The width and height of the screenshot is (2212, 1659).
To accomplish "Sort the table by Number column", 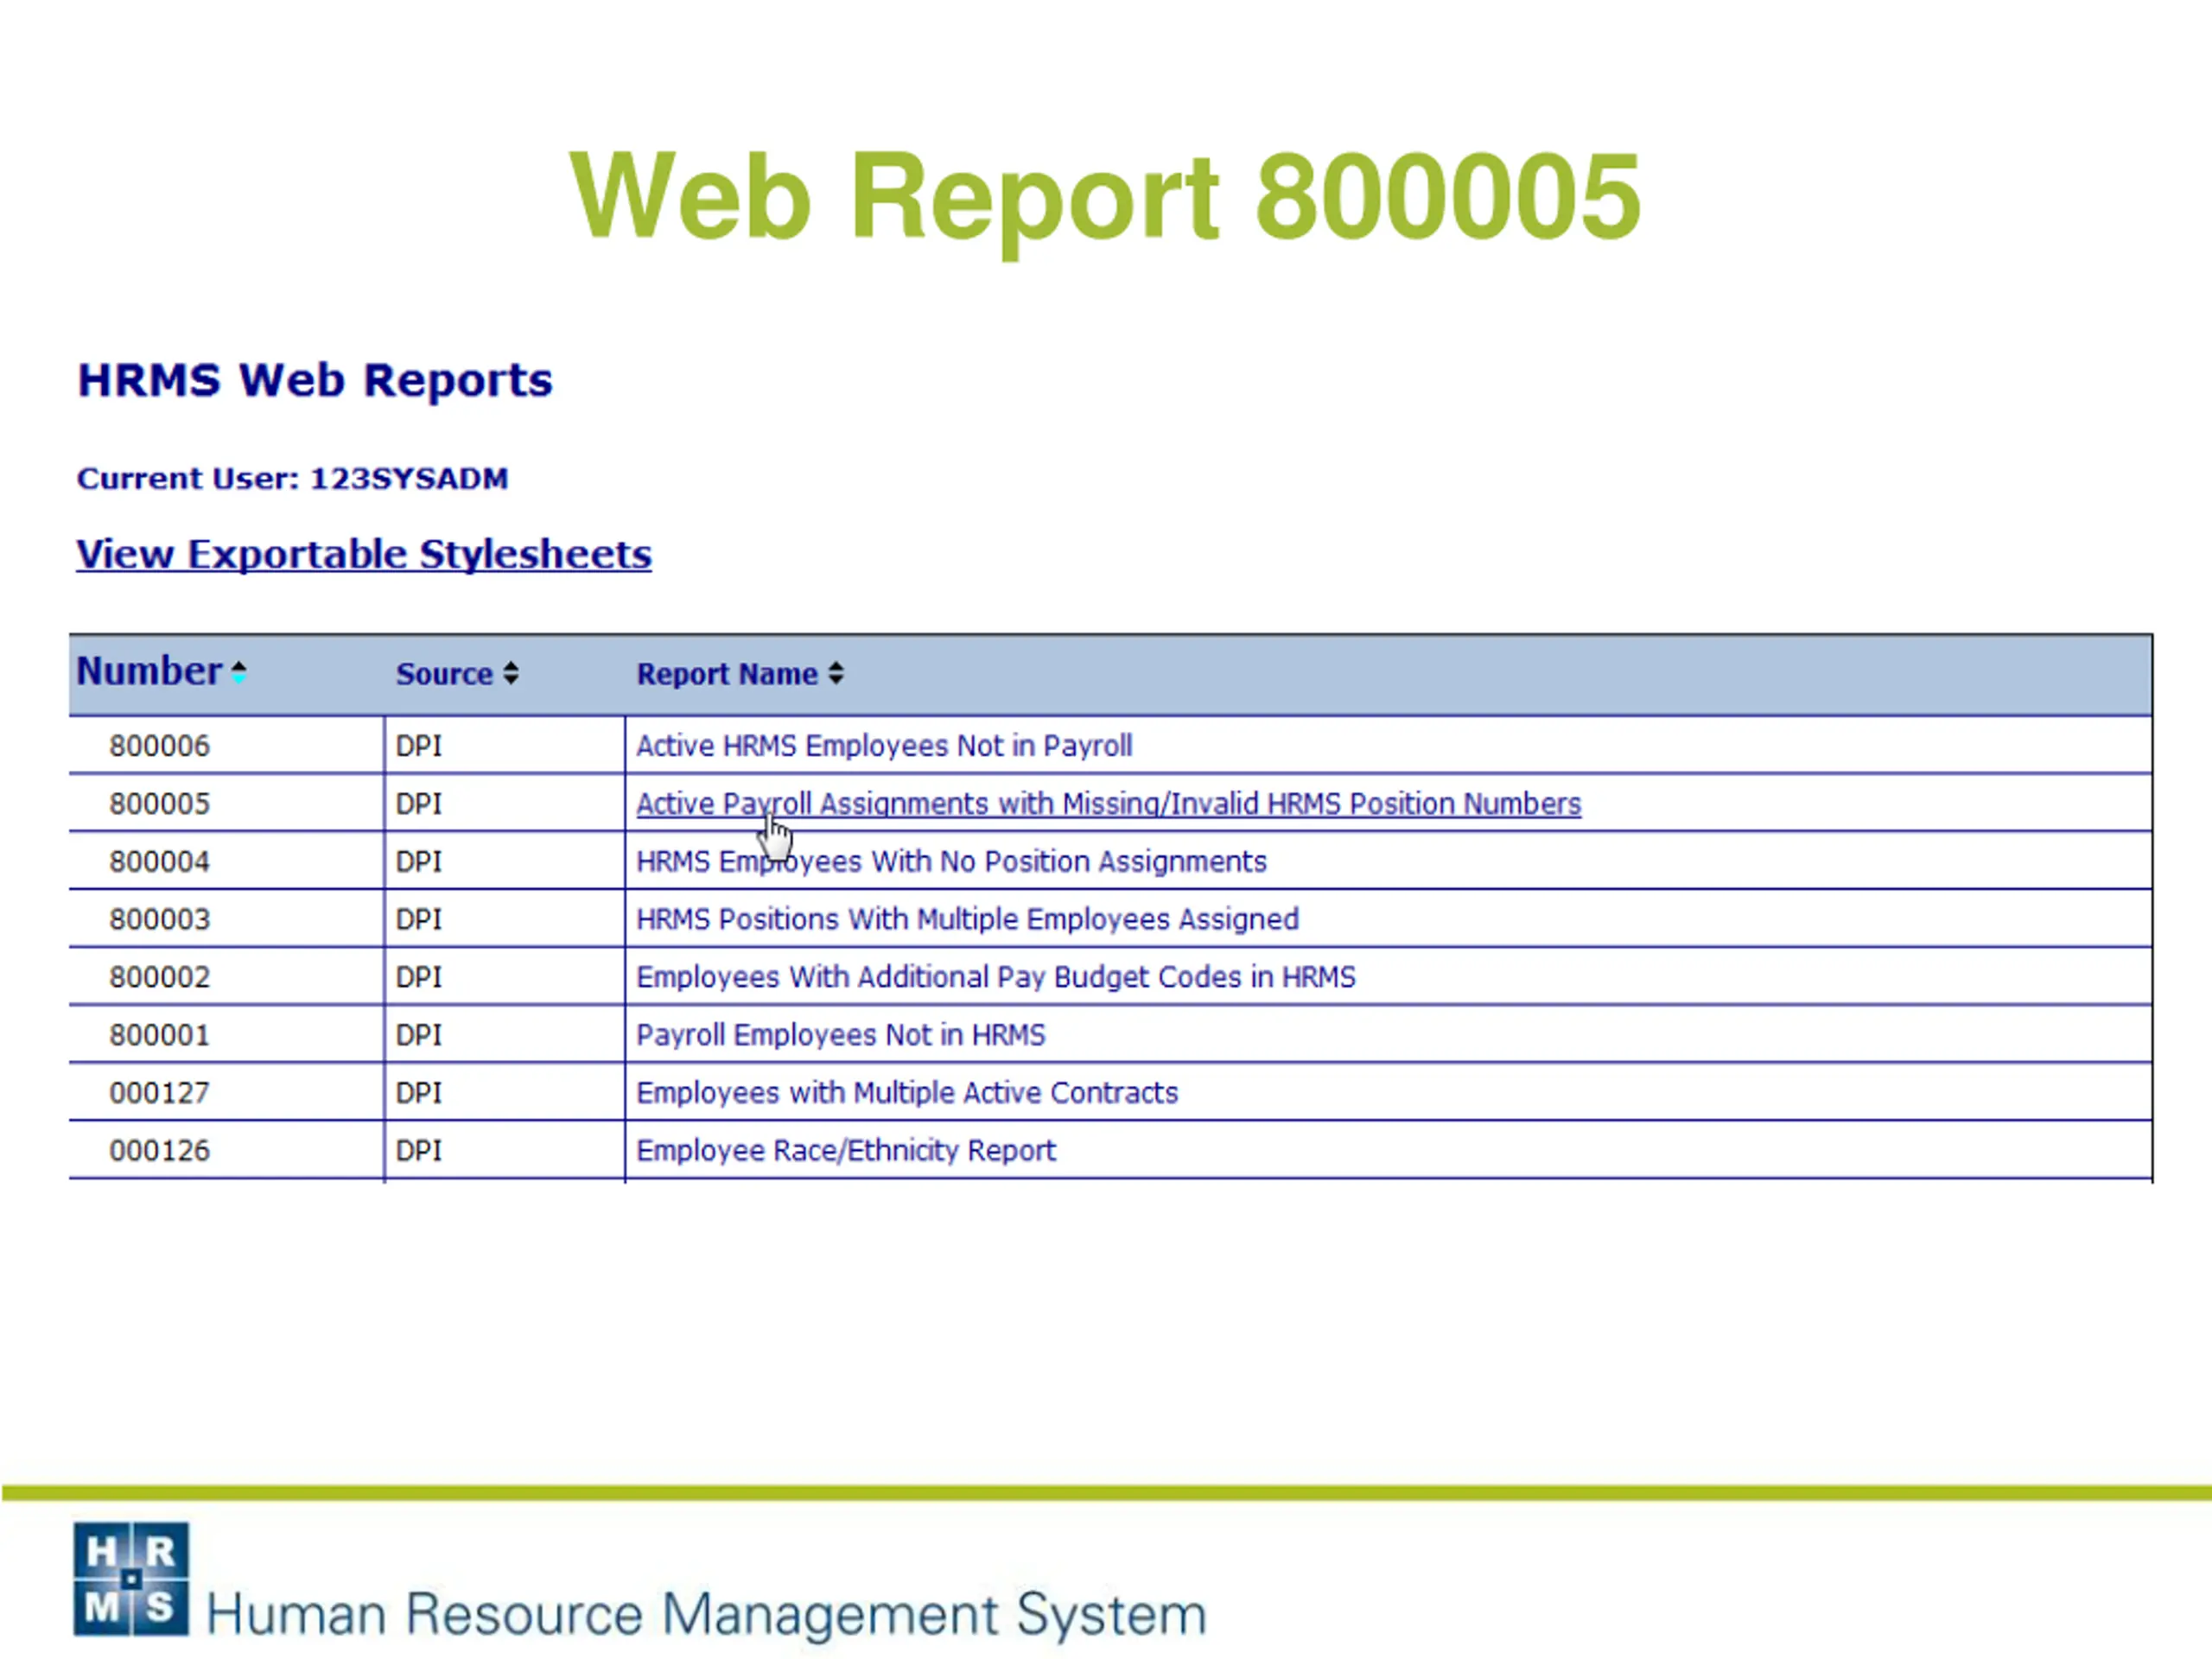I will click(x=239, y=672).
